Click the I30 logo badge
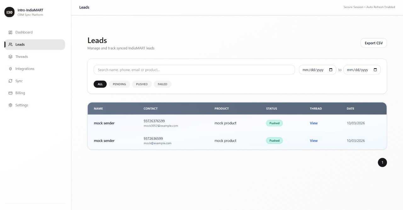Image resolution: width=403 pixels, height=210 pixels. 9,12
